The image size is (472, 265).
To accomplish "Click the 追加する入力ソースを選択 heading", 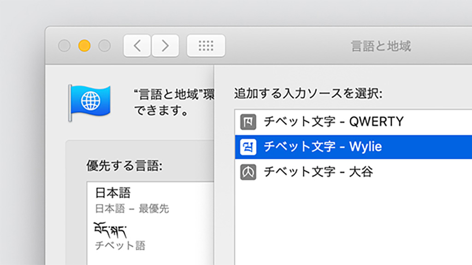I will point(308,94).
